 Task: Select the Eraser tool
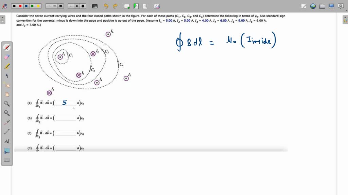coord(7,57)
